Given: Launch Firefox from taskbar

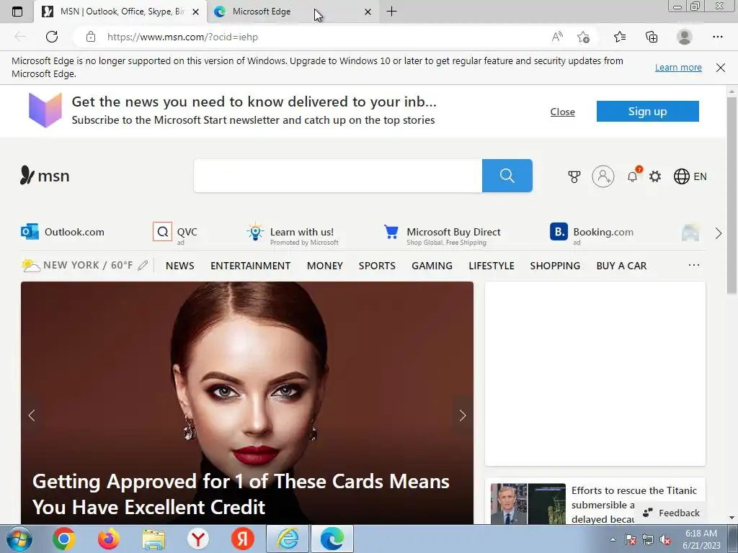Looking at the screenshot, I should (108, 539).
